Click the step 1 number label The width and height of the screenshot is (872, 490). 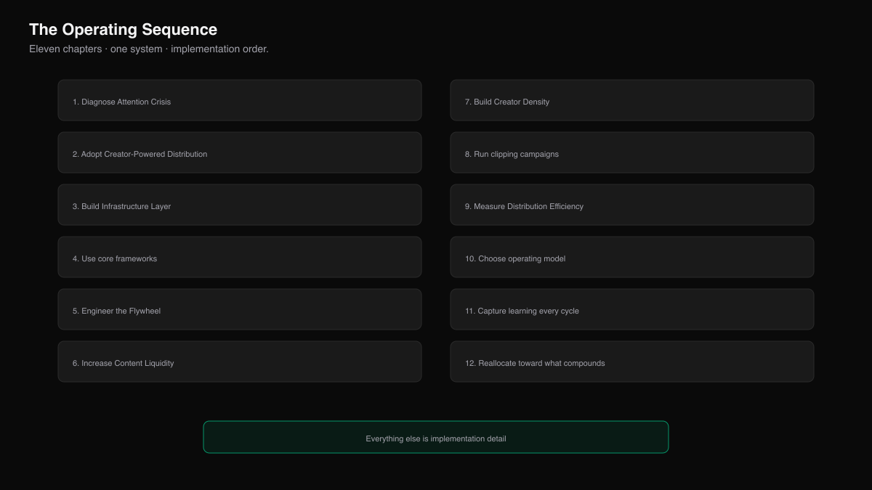[76, 102]
